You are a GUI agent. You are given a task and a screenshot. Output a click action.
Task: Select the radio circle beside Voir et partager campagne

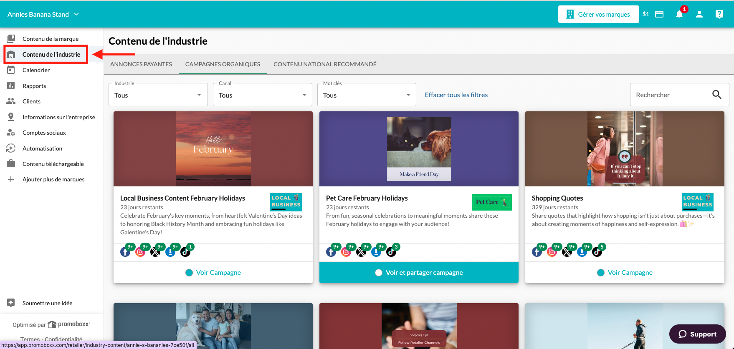tap(379, 273)
